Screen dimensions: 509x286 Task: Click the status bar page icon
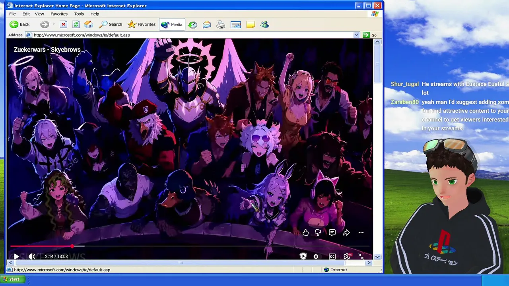point(10,270)
